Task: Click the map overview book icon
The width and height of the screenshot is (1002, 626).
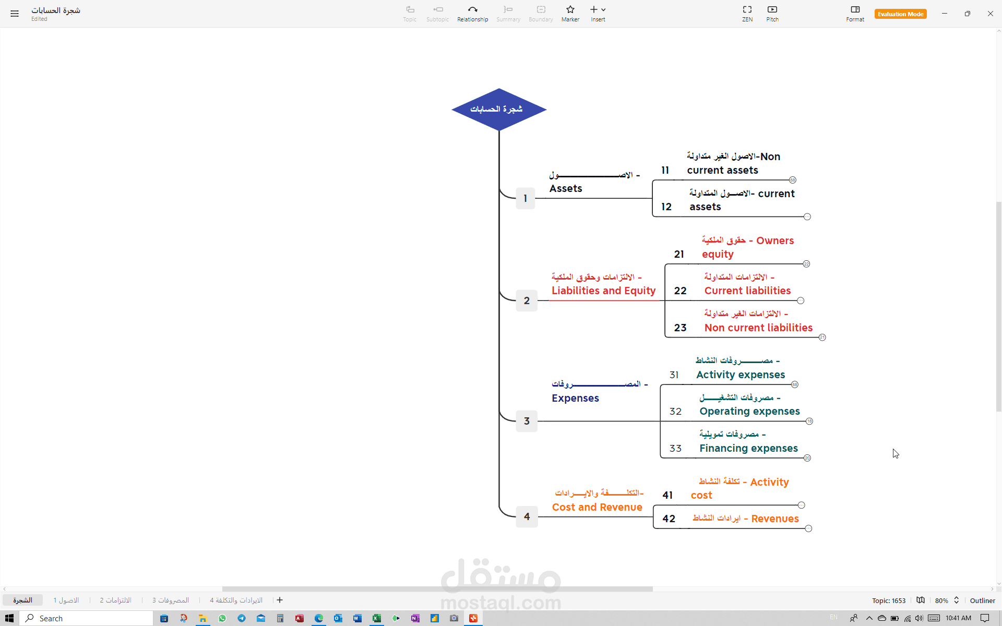Action: 921,600
